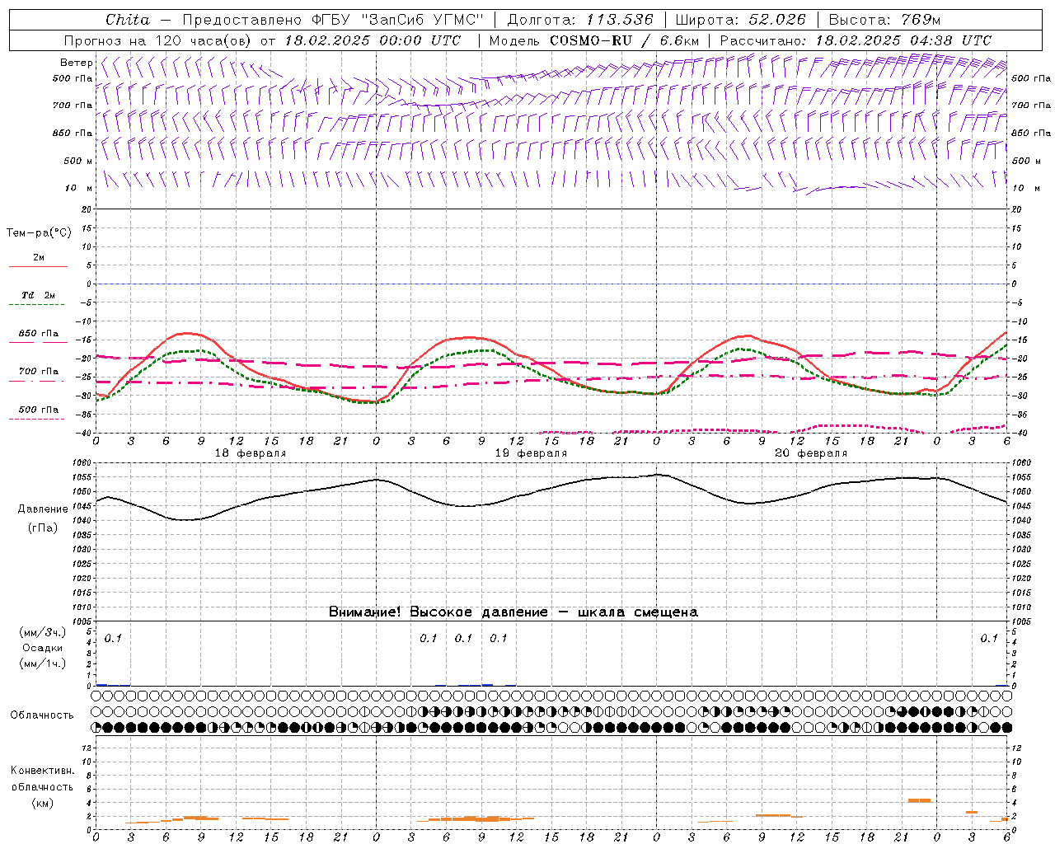Screen dimensions: 1055x844
Task: Click the 700 гПа dash-dot legend line sample
Action: click(x=38, y=381)
